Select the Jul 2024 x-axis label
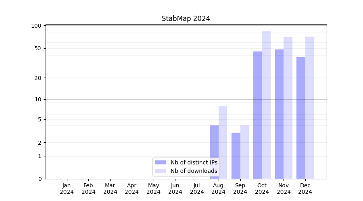The image size is (363, 201). point(197,189)
